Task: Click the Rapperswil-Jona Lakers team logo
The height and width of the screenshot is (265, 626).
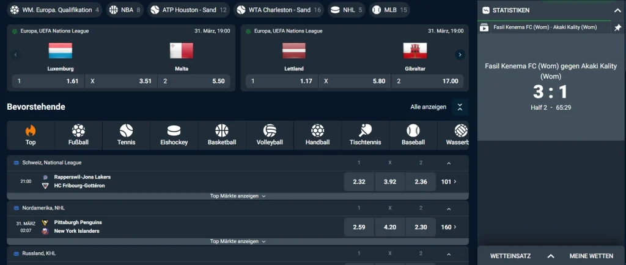Action: tap(45, 177)
